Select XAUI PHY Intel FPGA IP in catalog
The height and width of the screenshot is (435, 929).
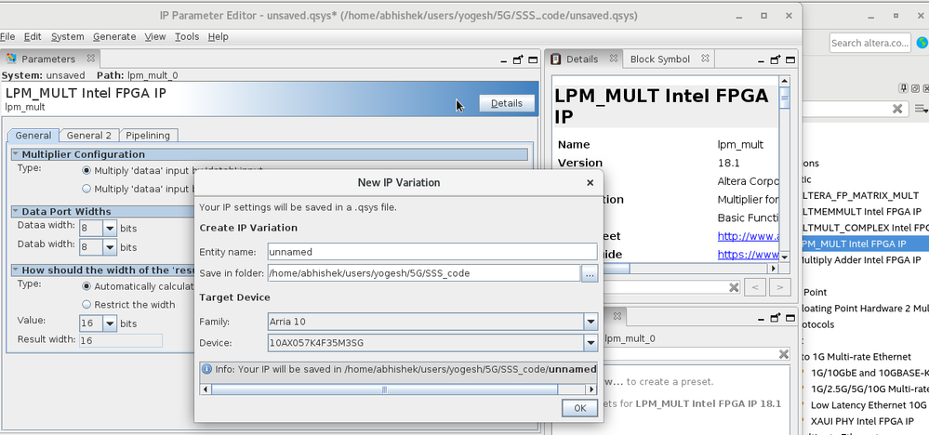[x=862, y=421]
